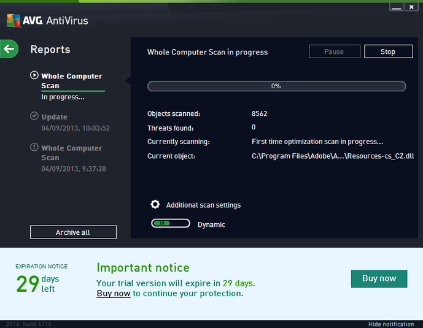Click the Archive all button

pyautogui.click(x=74, y=232)
